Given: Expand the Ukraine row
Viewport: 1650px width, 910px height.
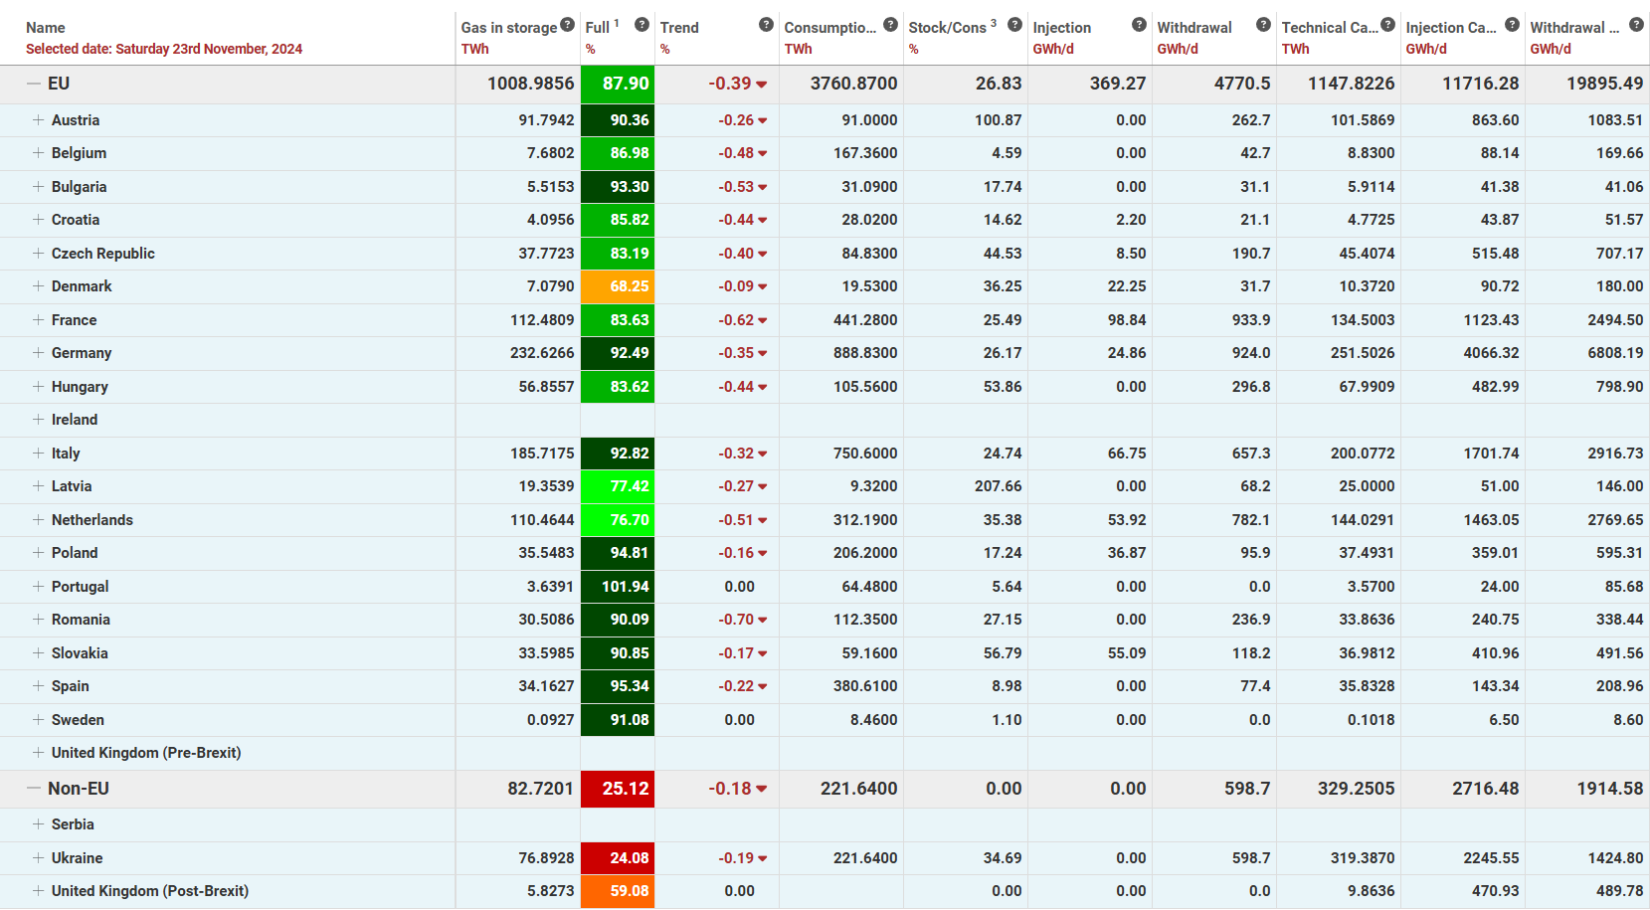Looking at the screenshot, I should (x=38, y=858).
